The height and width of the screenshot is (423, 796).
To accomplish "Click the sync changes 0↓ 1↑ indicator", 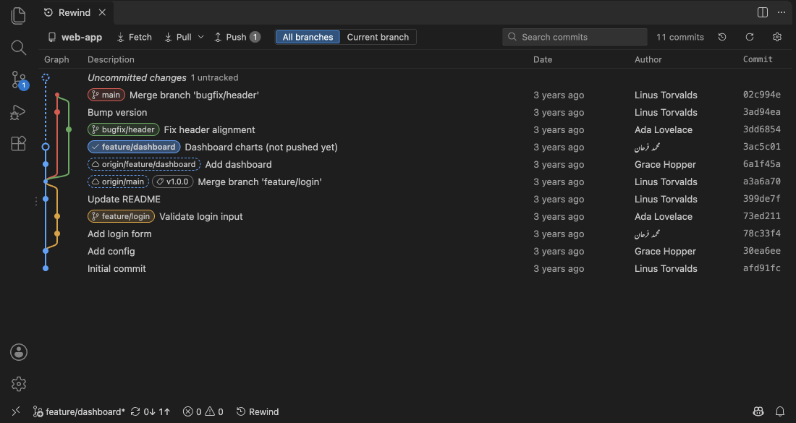I will click(x=151, y=411).
